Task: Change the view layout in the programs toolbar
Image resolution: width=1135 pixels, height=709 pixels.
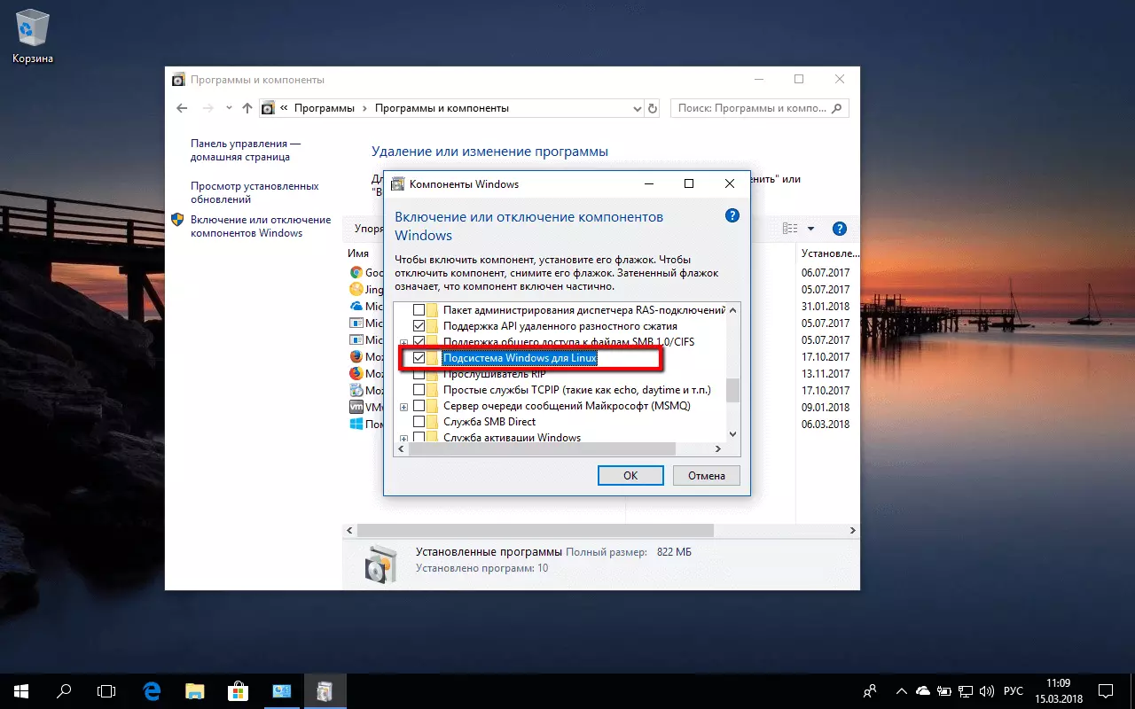Action: 790,229
